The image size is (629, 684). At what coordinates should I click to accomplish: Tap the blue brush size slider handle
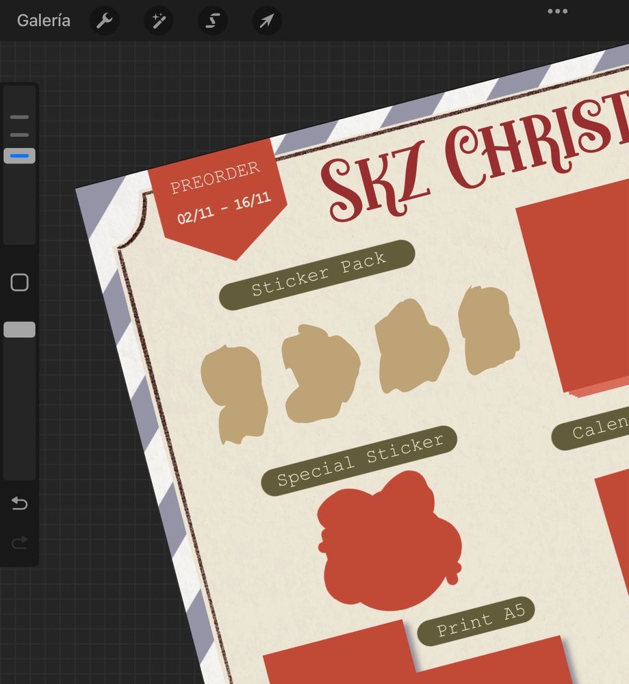coord(19,156)
